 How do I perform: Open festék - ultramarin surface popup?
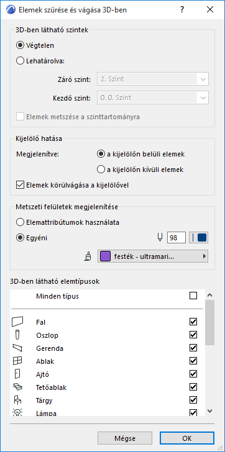click(153, 256)
